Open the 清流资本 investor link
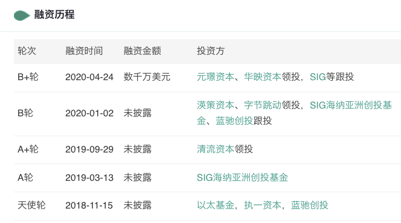The width and height of the screenshot is (401, 223). tap(216, 149)
